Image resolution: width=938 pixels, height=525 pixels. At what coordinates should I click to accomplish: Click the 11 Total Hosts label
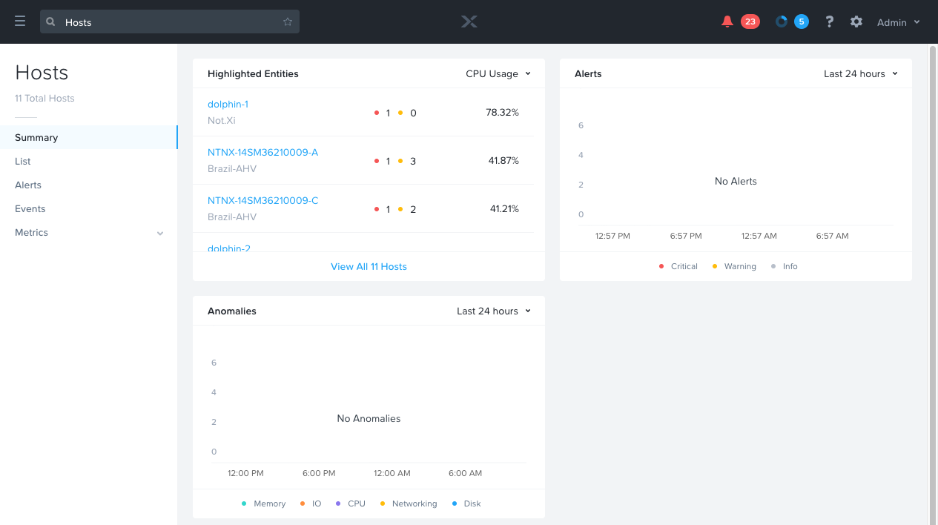(44, 98)
